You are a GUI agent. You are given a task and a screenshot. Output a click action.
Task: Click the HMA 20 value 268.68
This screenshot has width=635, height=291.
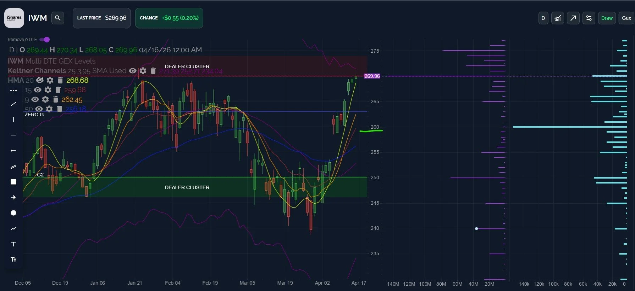[77, 80]
